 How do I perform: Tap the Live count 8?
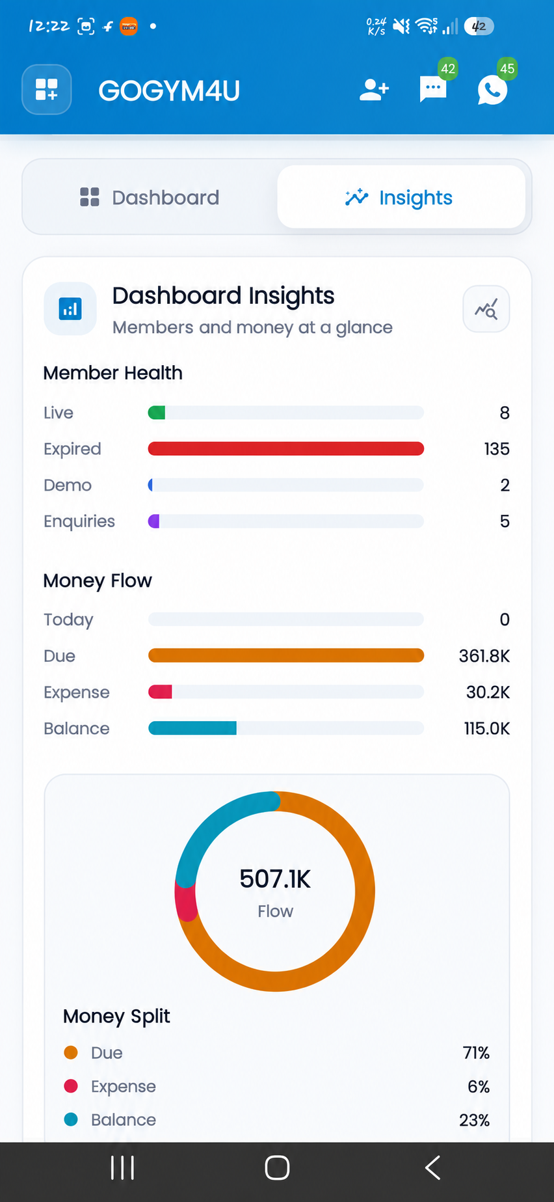click(505, 413)
